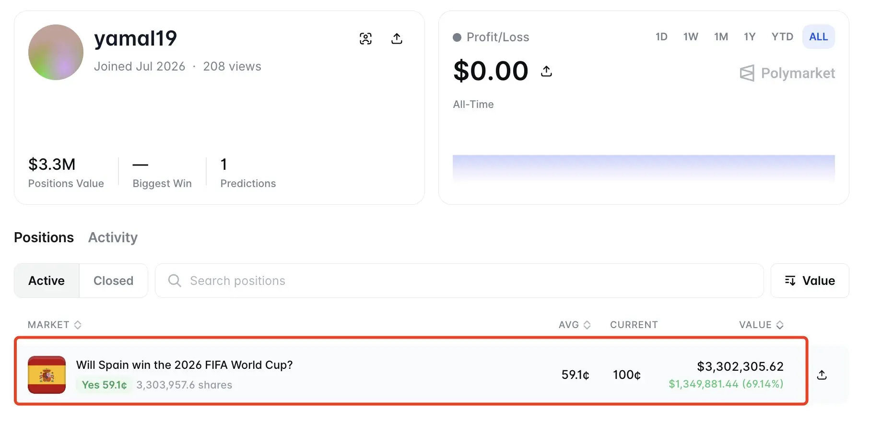The width and height of the screenshot is (870, 424).
Task: Sort positions by MARKET column
Action: click(55, 325)
